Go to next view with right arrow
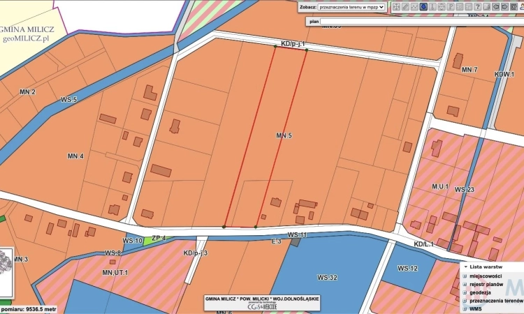 pyautogui.click(x=504, y=7)
